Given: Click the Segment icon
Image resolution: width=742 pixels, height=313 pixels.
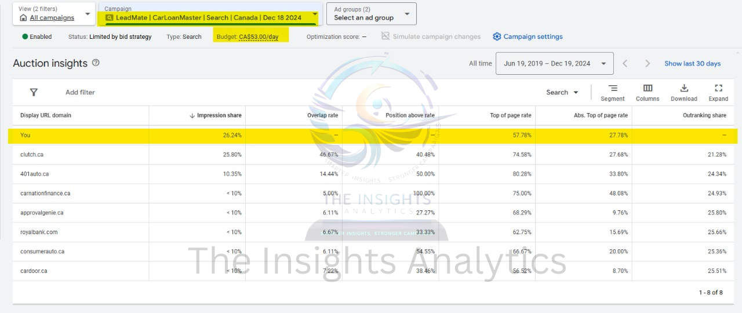Looking at the screenshot, I should coord(613,88).
